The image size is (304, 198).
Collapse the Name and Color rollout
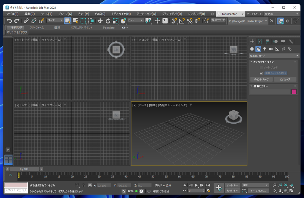click(251, 86)
